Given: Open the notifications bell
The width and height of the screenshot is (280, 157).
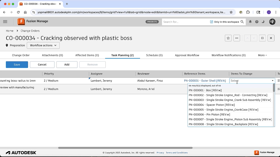Looking at the screenshot, I should (x=250, y=22).
